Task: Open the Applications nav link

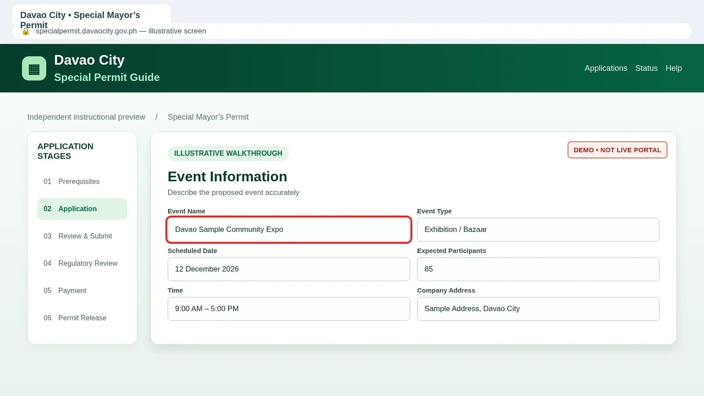Action: pyautogui.click(x=606, y=68)
